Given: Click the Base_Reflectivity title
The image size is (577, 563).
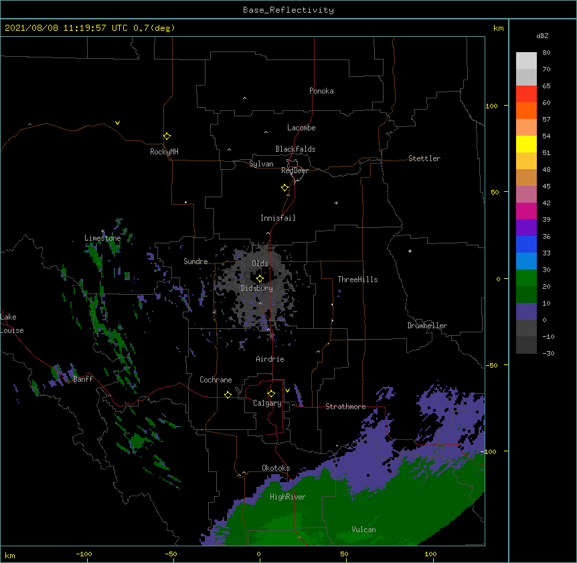Looking at the screenshot, I should coord(288,10).
